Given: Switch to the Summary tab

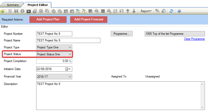Looking at the screenshot, I should pyautogui.click(x=13, y=5).
